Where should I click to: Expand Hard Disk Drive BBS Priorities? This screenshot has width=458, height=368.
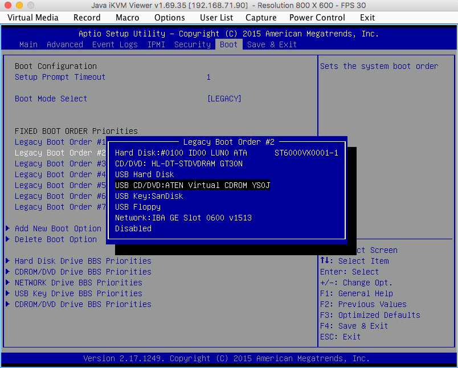83,261
